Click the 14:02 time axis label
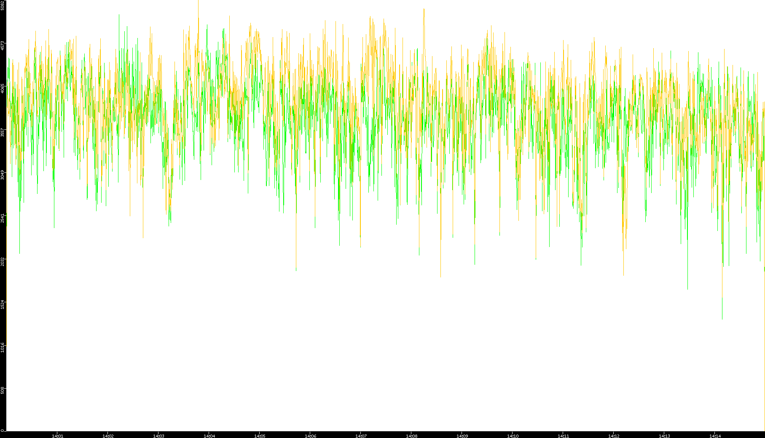This screenshot has height=438, width=765. coord(108,436)
